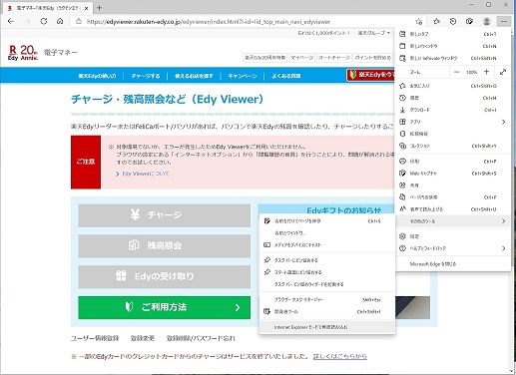This screenshot has width=516, height=375.
Task: Reload in Internet Explorer mode
Action: tap(327, 327)
